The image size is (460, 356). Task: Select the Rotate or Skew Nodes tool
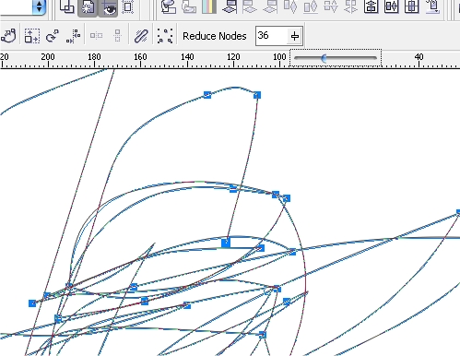tap(53, 36)
